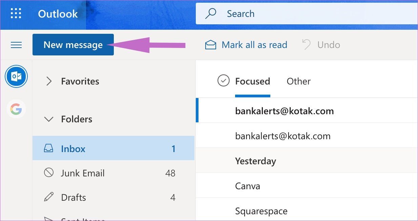This screenshot has height=221, width=418.
Task: Click the Inbox unread count 1
Action: tap(173, 149)
